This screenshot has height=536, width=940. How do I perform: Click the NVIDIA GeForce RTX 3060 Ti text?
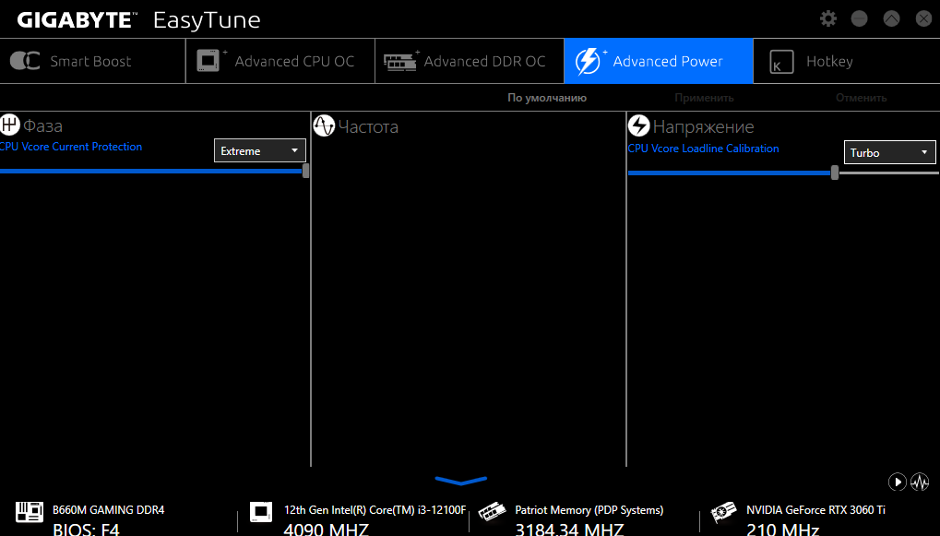(x=815, y=509)
